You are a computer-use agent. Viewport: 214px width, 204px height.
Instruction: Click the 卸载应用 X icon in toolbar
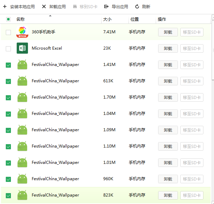[44, 7]
